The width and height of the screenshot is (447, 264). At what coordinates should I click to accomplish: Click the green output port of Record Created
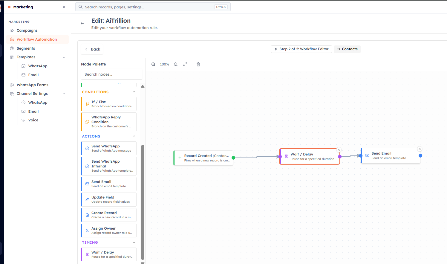233,158
